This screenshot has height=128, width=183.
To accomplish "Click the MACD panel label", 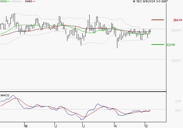I will tap(5, 95).
